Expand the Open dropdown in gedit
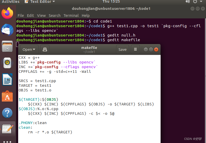The width and height of the screenshot is (206, 143). 29,49
